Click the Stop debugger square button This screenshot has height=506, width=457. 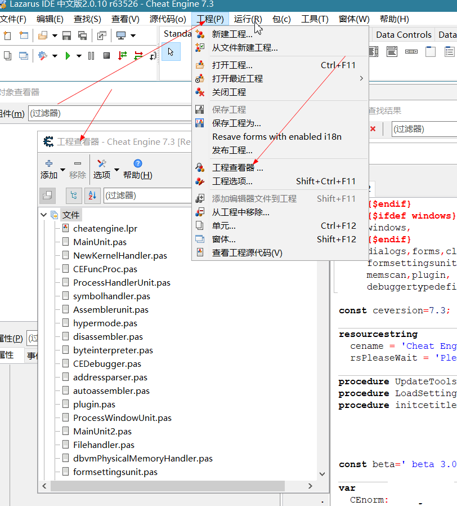[x=107, y=56]
